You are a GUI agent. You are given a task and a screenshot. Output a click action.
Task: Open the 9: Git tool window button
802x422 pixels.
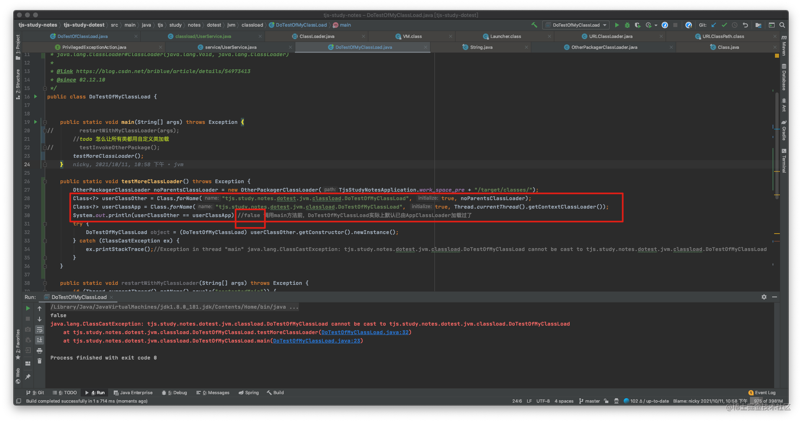coord(35,393)
